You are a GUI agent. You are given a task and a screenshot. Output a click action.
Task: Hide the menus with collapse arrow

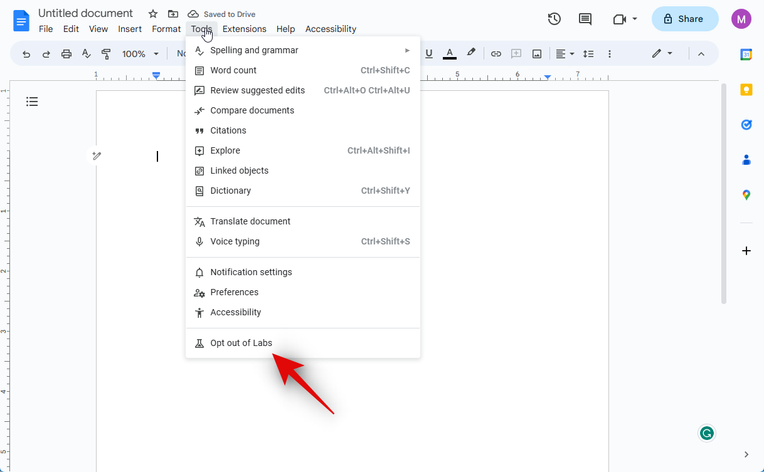701,54
